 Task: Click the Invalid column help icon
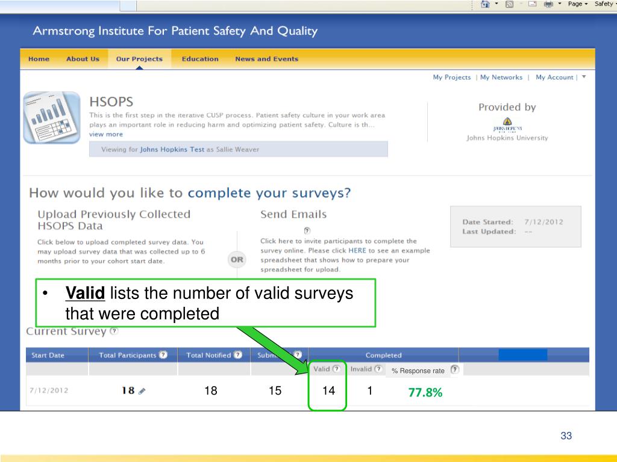point(378,369)
